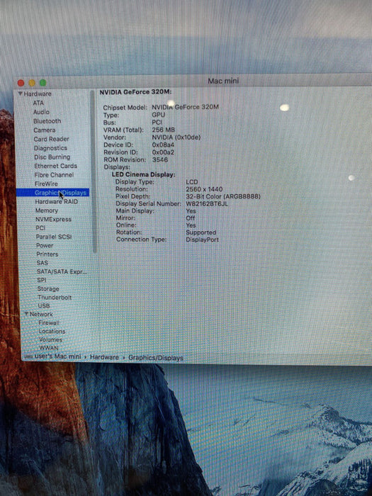Select Thunderbolt in the sidebar
The image size is (372, 496).
click(55, 298)
